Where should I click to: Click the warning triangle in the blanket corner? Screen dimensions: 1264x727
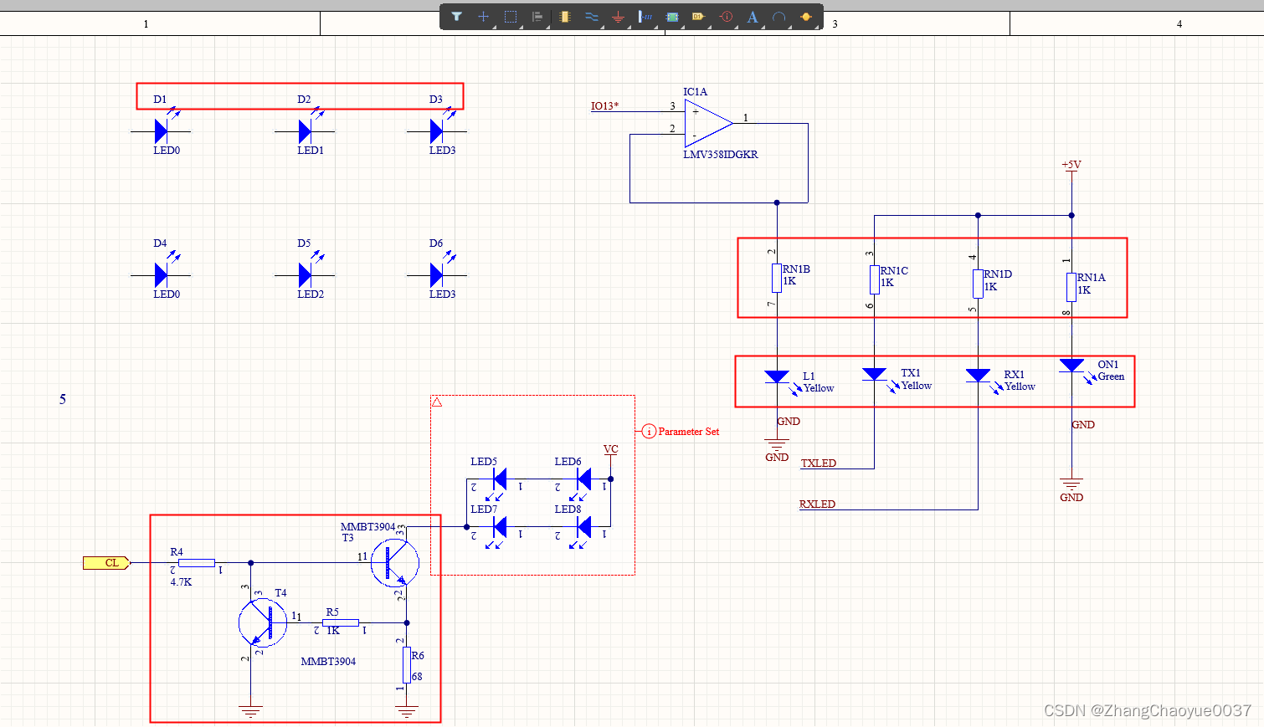(437, 402)
